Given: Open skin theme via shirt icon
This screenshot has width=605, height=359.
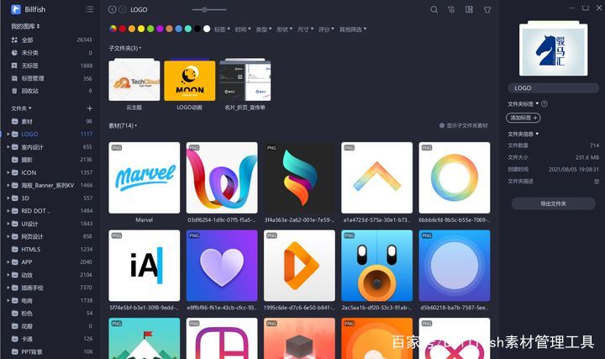Looking at the screenshot, I should [487, 9].
